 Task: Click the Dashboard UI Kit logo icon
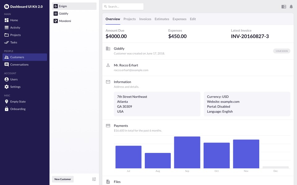[x=6, y=6]
